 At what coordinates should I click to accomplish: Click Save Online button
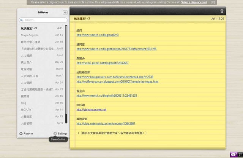click(x=58, y=139)
